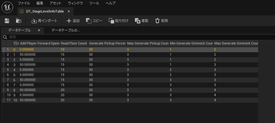
Task: Click the drag handle of row 1
Action: [3, 50]
